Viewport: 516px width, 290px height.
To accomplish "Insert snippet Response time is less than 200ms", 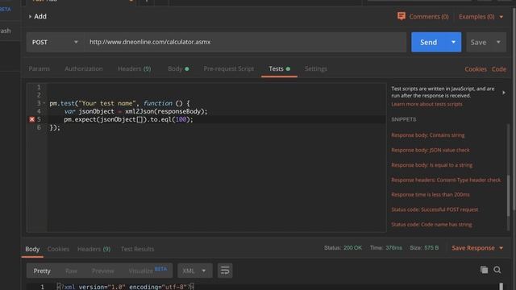I will tap(431, 194).
